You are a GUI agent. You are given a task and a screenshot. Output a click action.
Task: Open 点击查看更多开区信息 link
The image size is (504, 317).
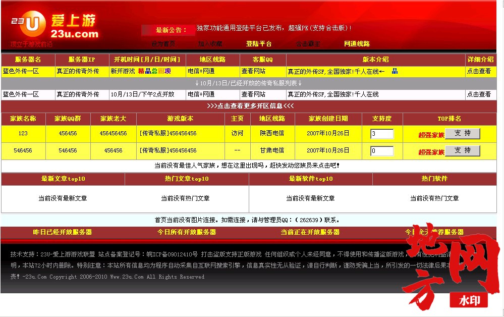tap(250, 106)
